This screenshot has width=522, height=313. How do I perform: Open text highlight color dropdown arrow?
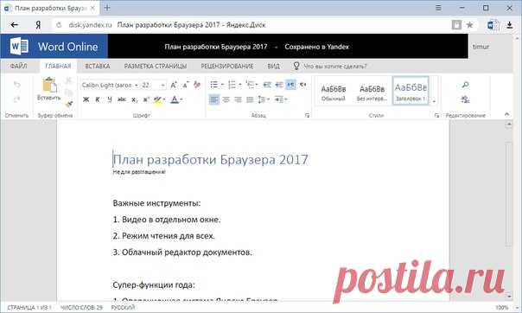click(164, 99)
